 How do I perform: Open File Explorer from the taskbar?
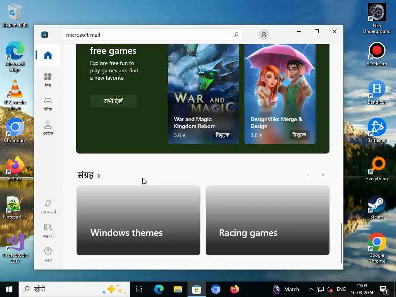pos(178,289)
